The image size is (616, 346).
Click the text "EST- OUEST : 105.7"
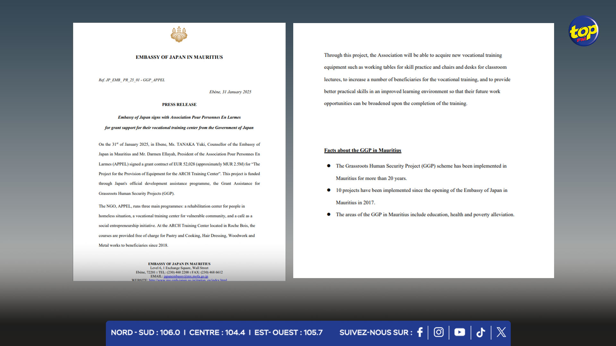tap(288, 333)
